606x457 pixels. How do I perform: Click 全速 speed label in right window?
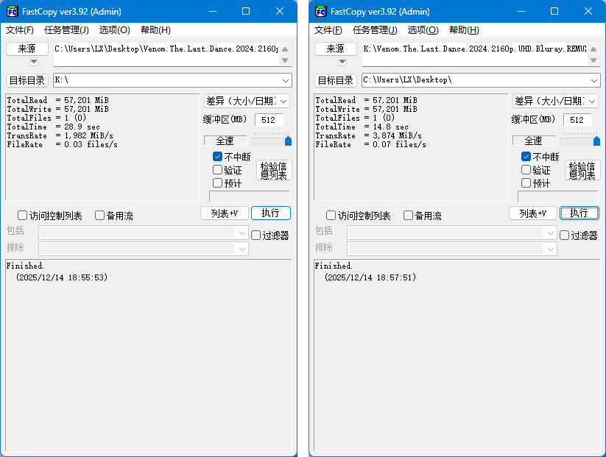534,141
